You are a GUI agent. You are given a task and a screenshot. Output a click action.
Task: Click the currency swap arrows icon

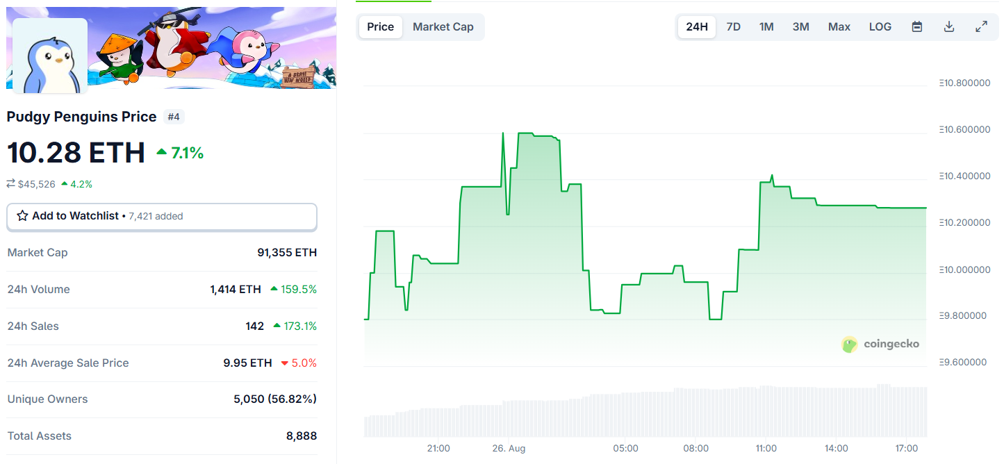(x=11, y=184)
